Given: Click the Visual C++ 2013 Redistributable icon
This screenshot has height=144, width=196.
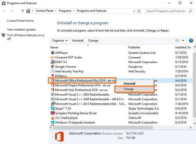Looking at the screenshot, I should pos(53,104).
